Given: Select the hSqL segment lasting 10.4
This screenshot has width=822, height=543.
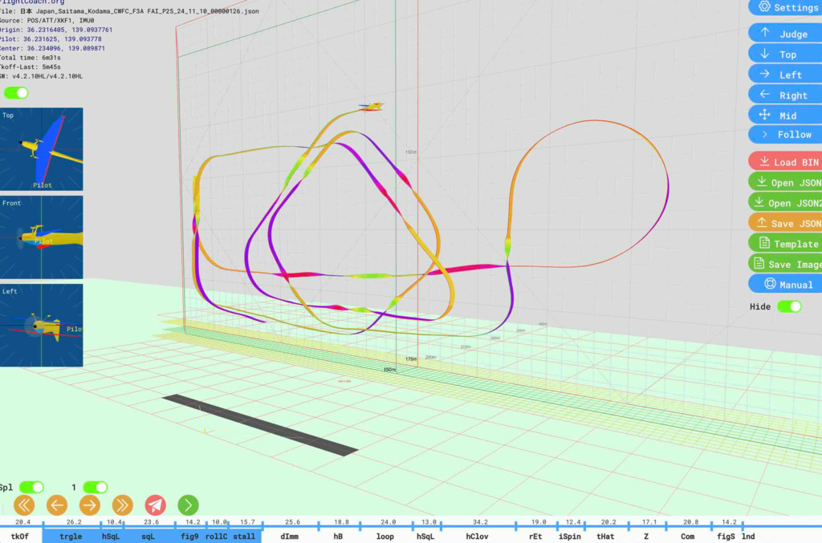Looking at the screenshot, I should pyautogui.click(x=111, y=536).
